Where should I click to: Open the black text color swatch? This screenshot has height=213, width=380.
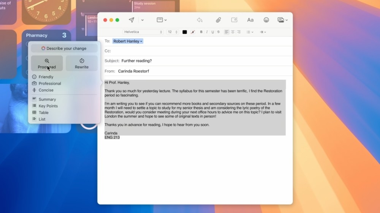tap(185, 32)
